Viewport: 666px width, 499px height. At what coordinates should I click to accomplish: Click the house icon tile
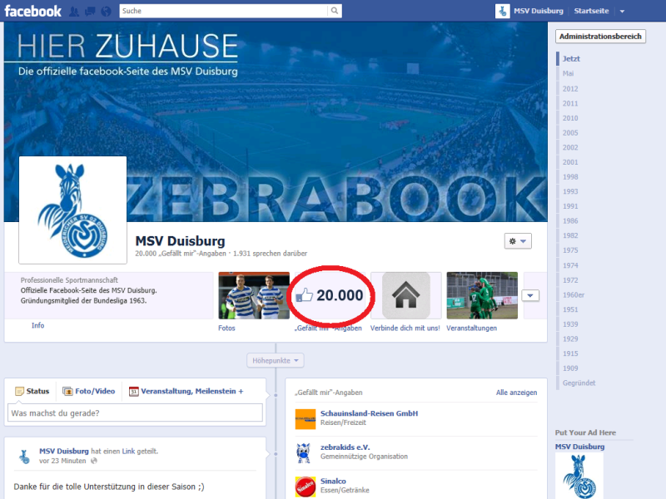pyautogui.click(x=406, y=295)
